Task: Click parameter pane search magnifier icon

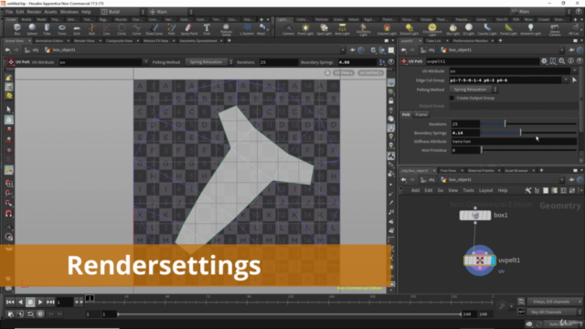Action: pos(562,61)
